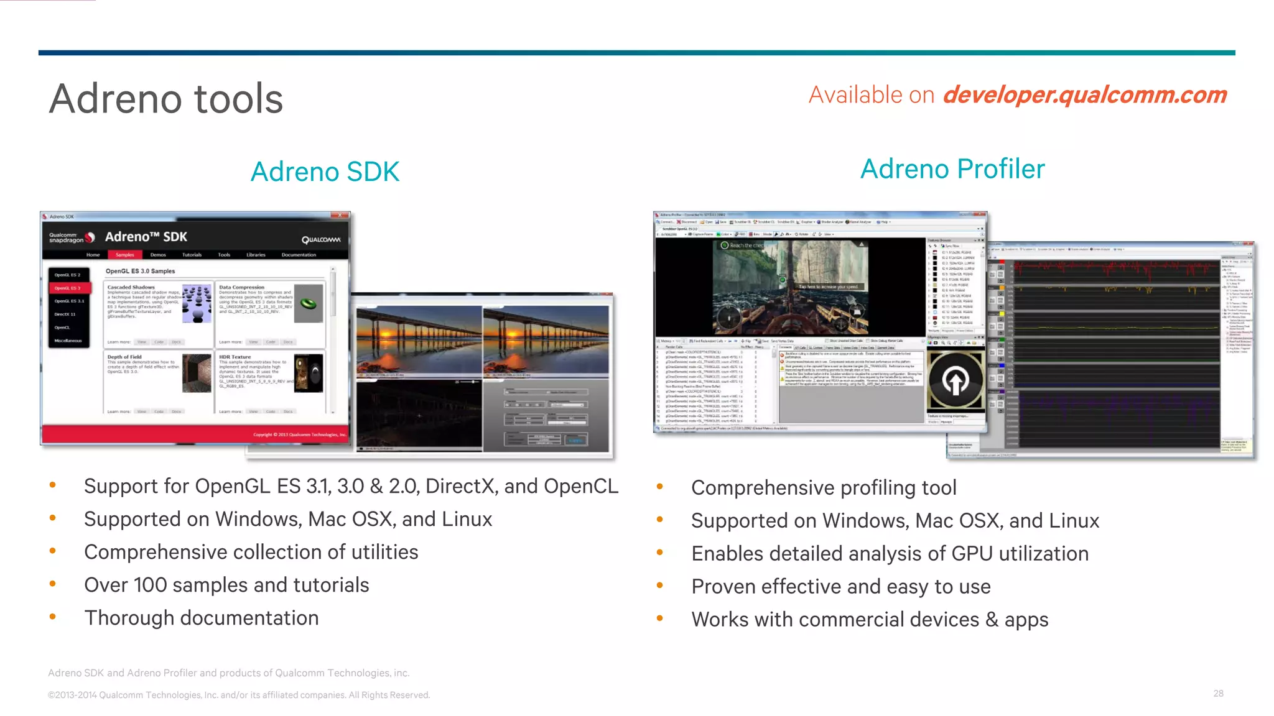Click the blue button in demo settings panel
The image size is (1274, 716).
click(x=576, y=441)
